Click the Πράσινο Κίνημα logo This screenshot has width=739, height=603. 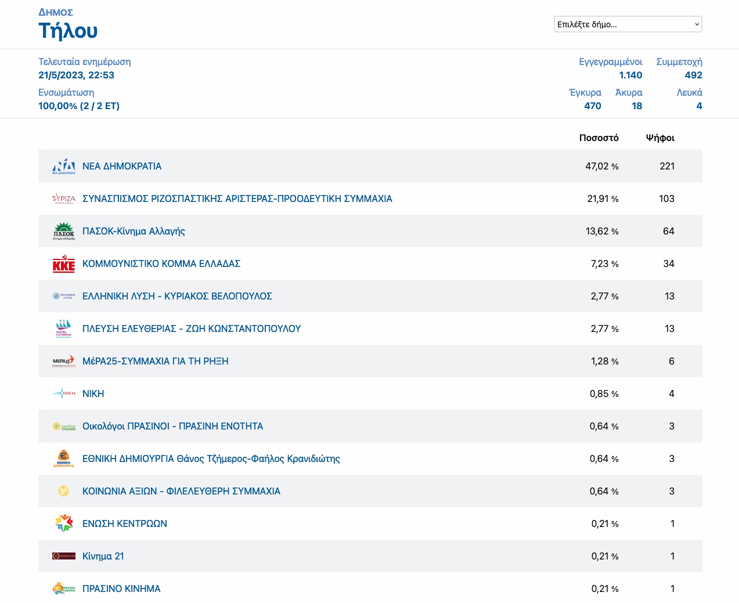(64, 588)
